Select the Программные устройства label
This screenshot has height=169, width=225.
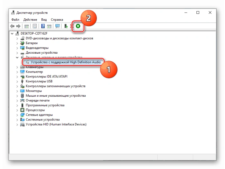45,105
